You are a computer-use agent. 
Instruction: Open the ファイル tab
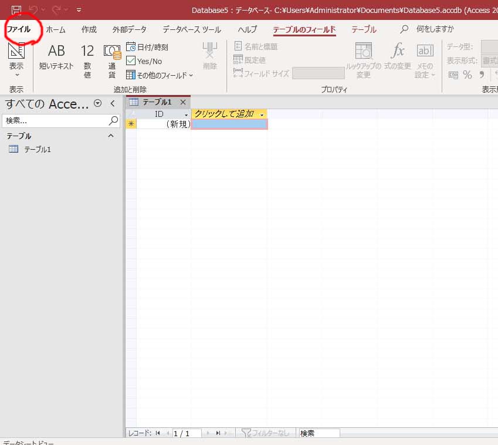[x=19, y=29]
